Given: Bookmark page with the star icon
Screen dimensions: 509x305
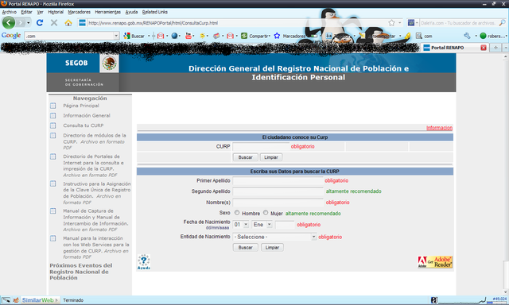Looking at the screenshot, I should (x=391, y=23).
